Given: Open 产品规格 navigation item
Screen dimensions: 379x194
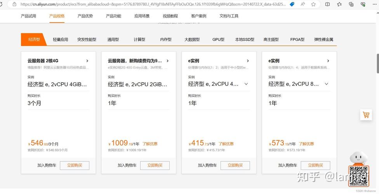Looking at the screenshot, I should coord(57,16).
